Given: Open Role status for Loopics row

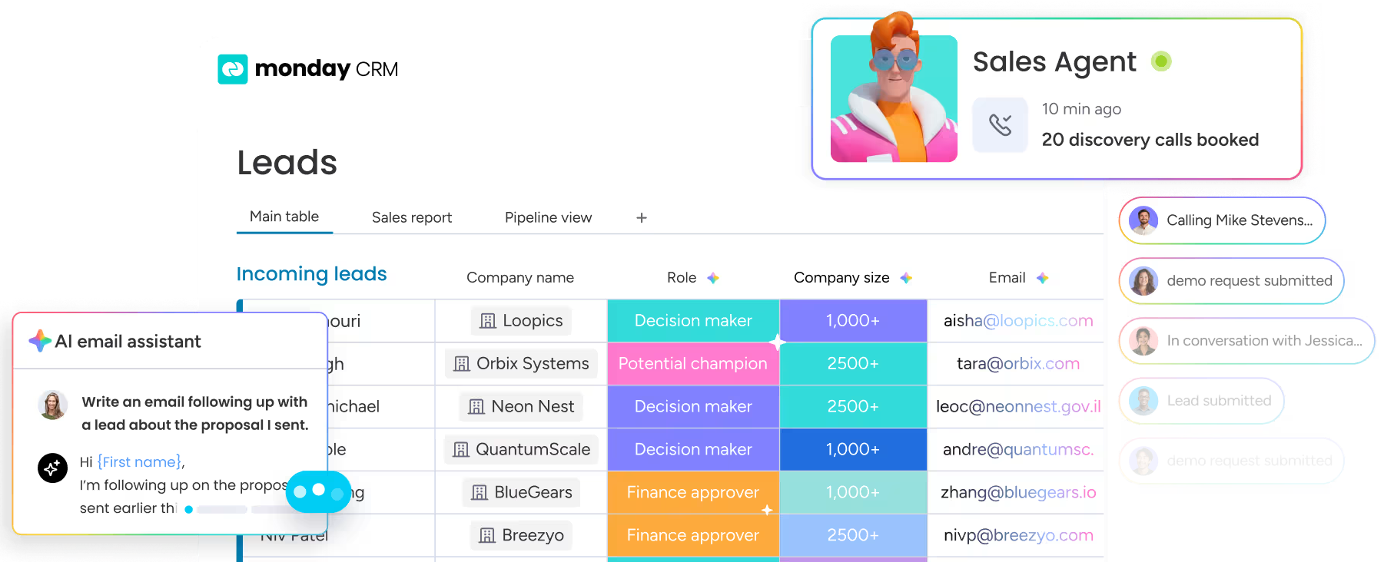Looking at the screenshot, I should click(693, 321).
